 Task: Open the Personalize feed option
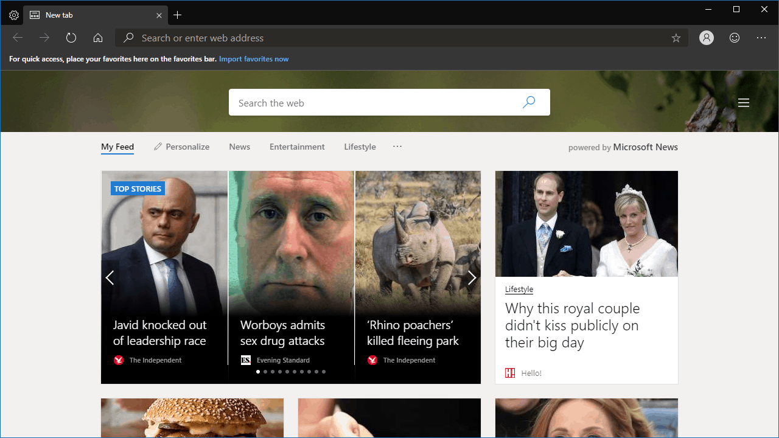(181, 147)
